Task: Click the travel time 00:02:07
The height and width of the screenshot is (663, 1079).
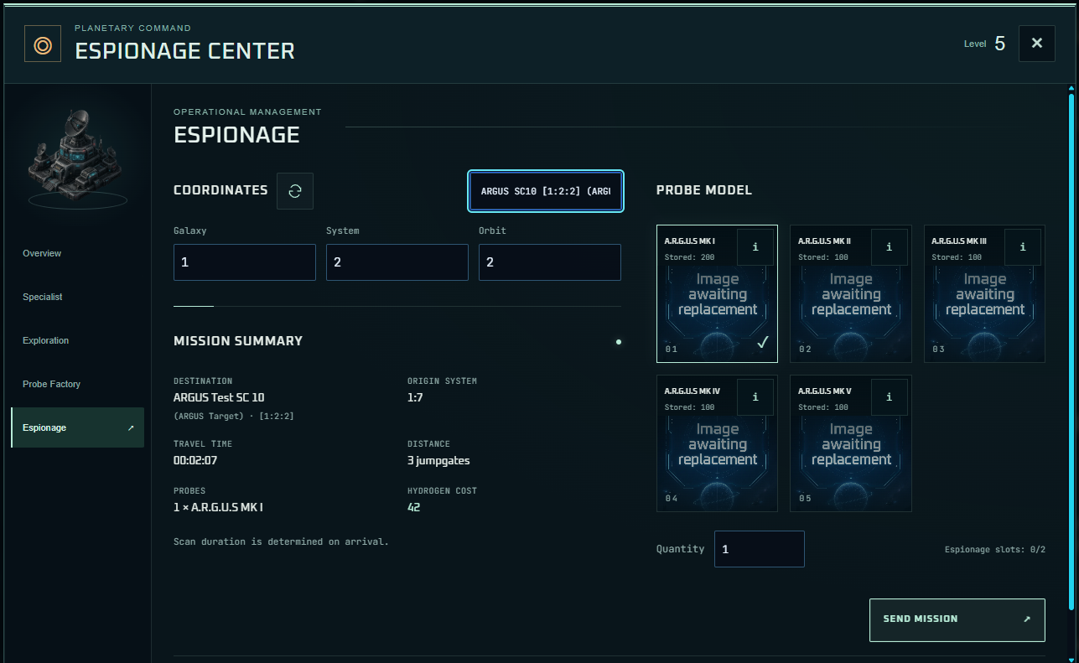Action: click(195, 460)
